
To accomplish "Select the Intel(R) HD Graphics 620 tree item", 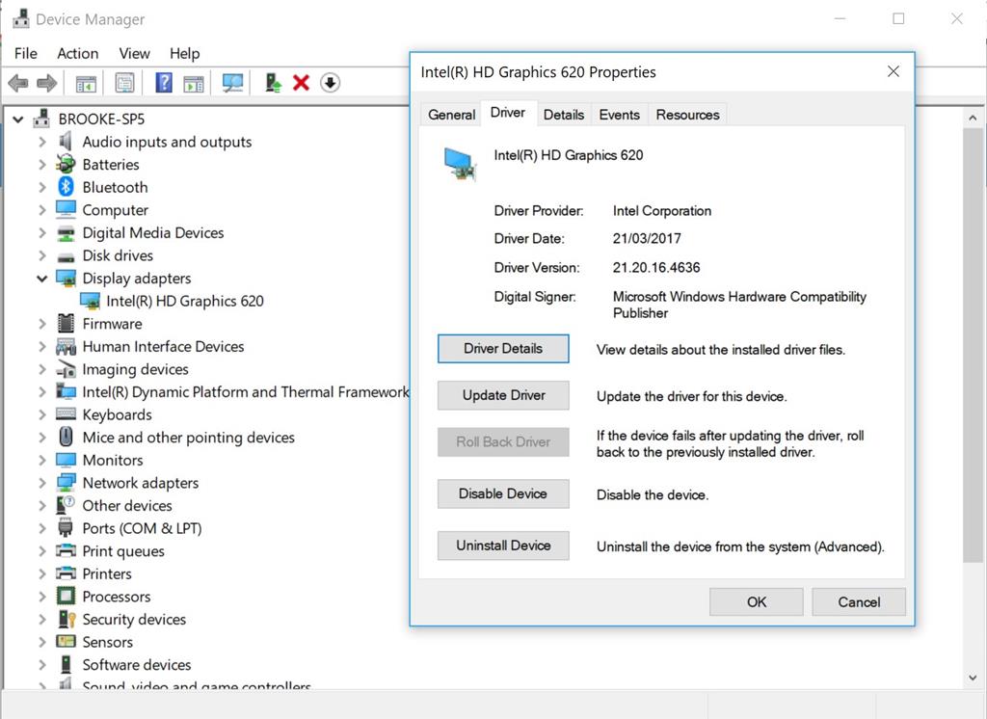I will coord(185,301).
